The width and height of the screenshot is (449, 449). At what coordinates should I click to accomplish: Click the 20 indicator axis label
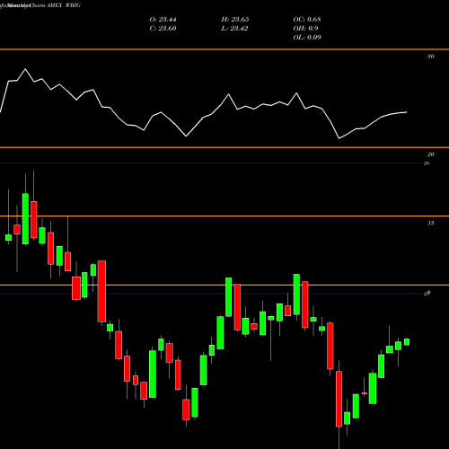point(430,154)
